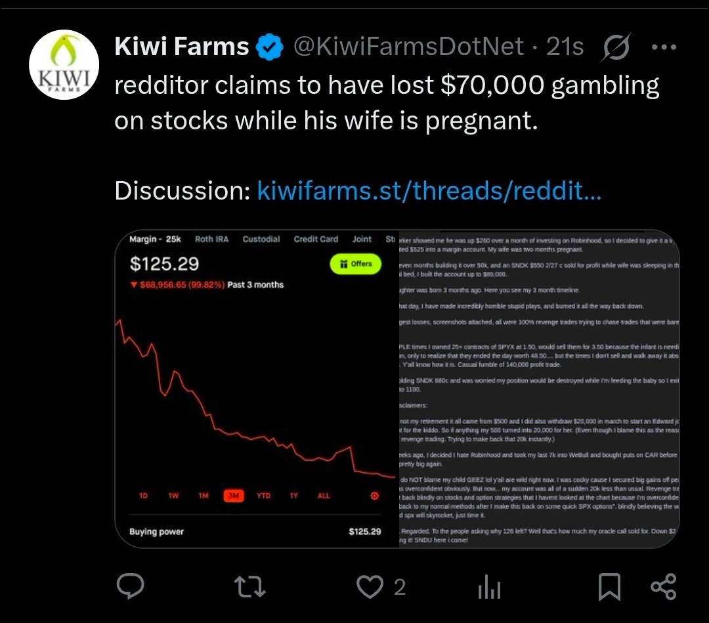This screenshot has width=709, height=623.
Task: Share the tweet via share icon
Action: [663, 586]
